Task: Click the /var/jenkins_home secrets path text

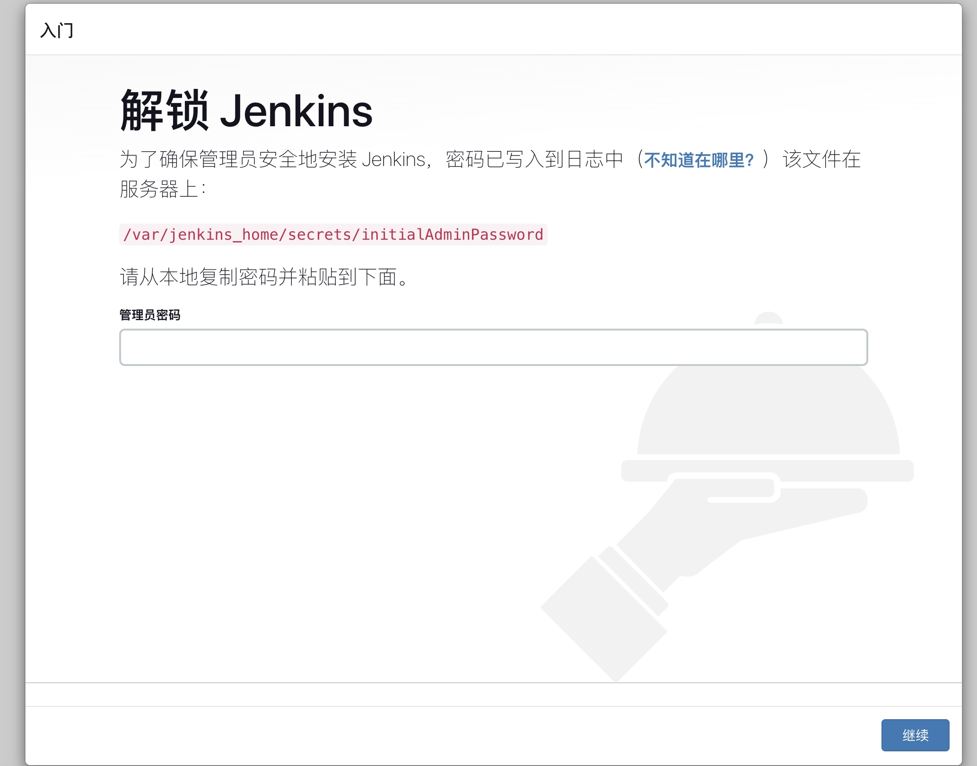Action: pyautogui.click(x=333, y=235)
